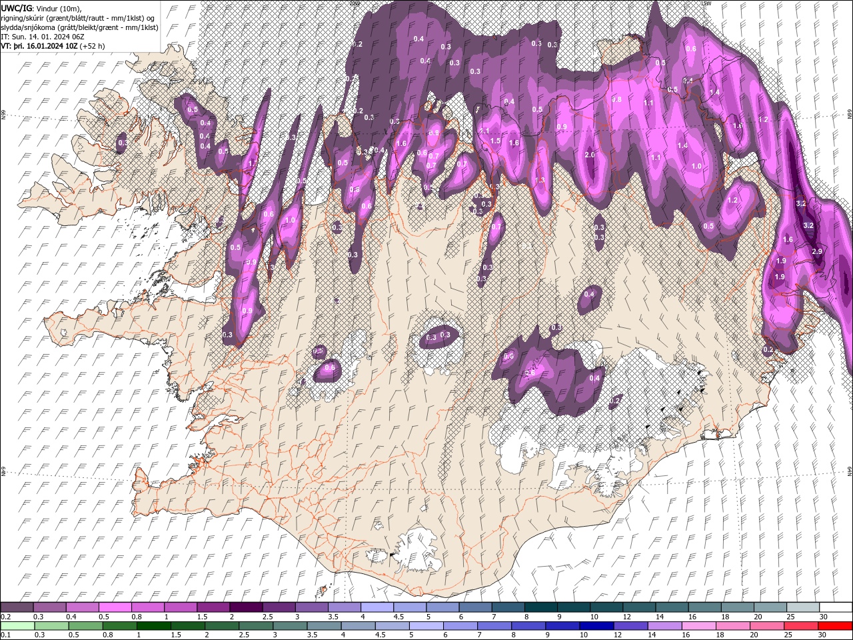Select the pale green 0.1 swatch, lower legend
Viewport: 853px width, 640px height.
click(17, 626)
